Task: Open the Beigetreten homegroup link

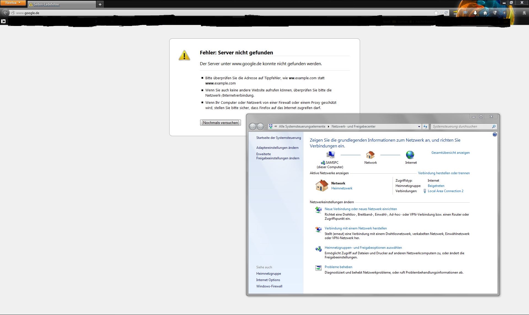Action: coord(436,186)
